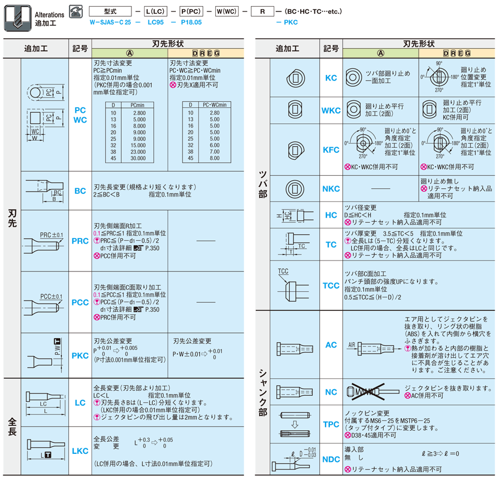Click the telephone icon beside the 型式 box
This screenshot has width=498, height=479.
75,11
